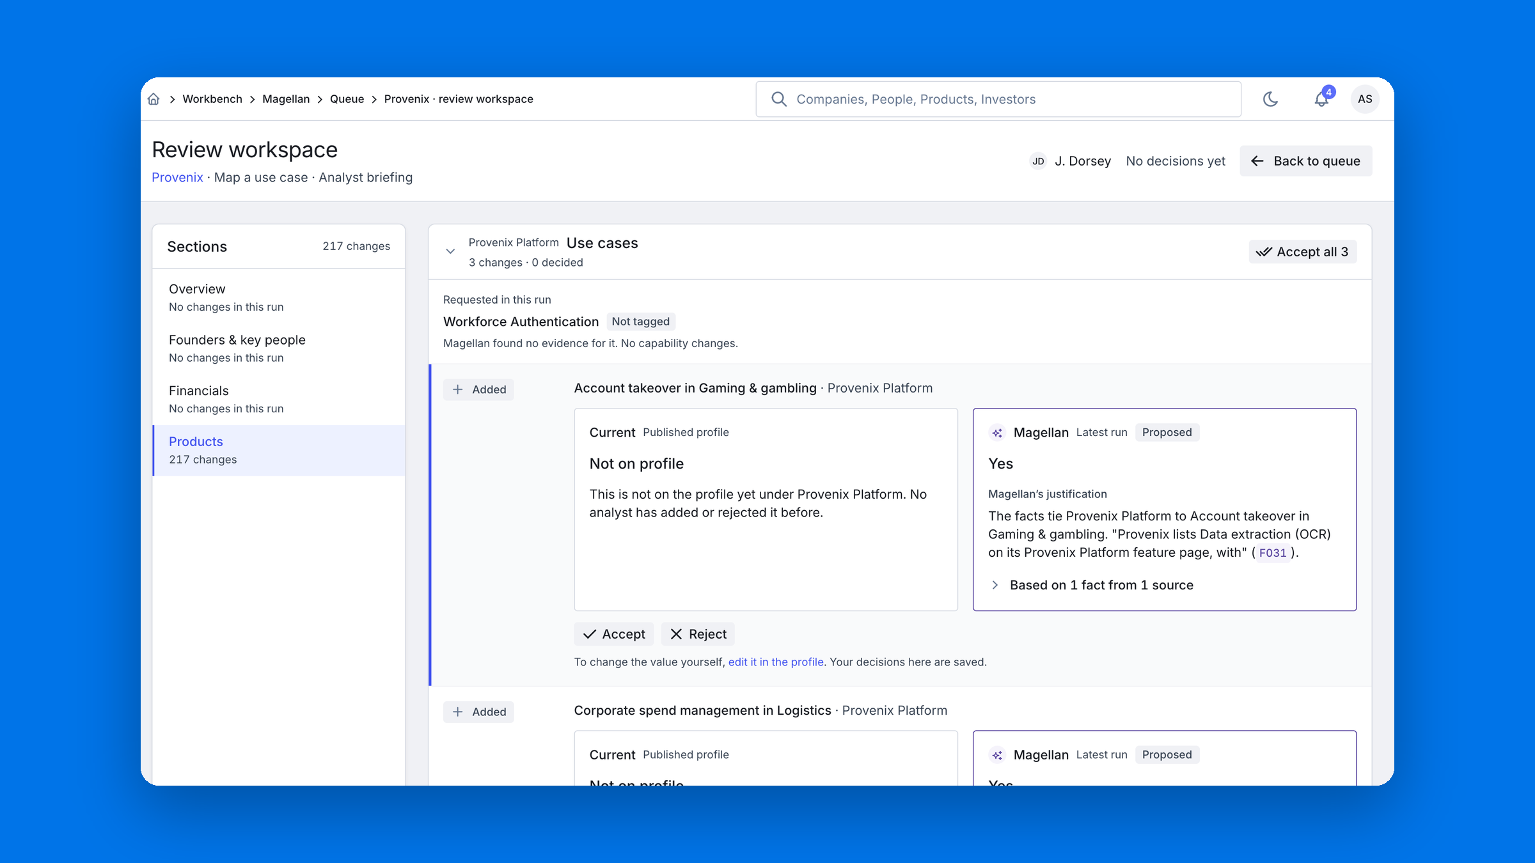The image size is (1535, 863).
Task: Open notifications bell with 4 badge
Action: click(1321, 99)
